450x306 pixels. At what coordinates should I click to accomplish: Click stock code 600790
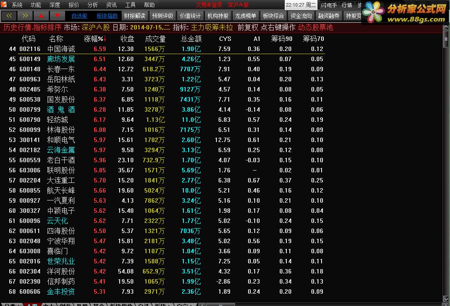[x=30, y=120]
